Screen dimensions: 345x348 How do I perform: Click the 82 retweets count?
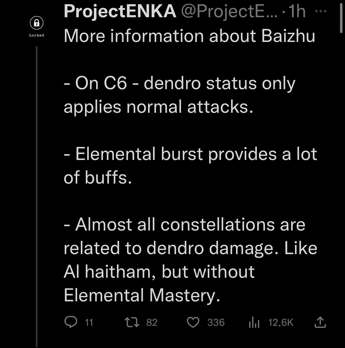click(152, 322)
